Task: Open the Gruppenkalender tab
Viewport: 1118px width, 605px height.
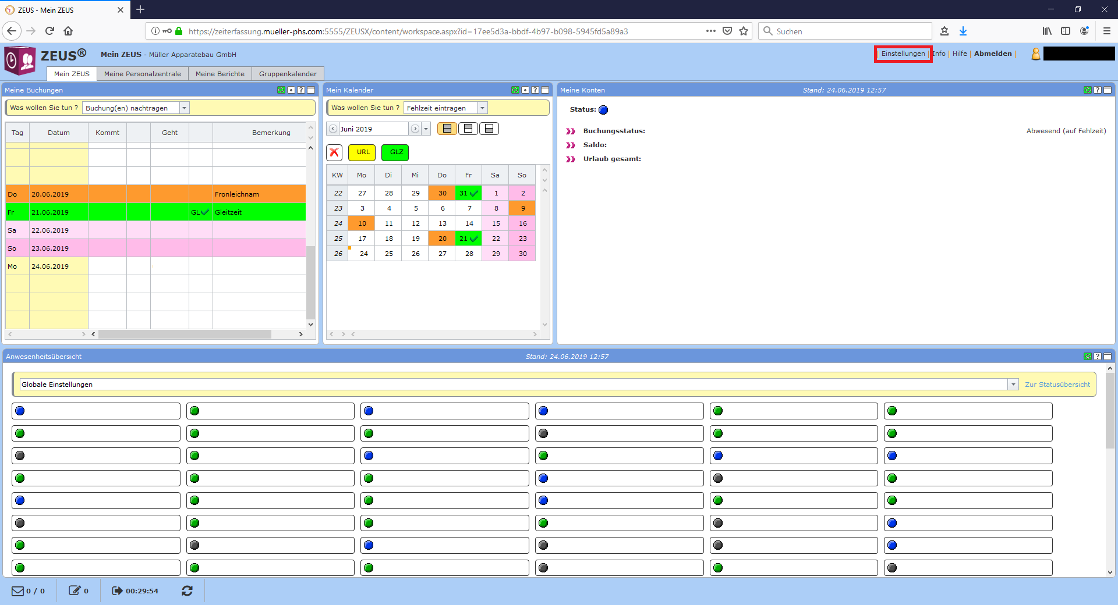Action: 288,74
